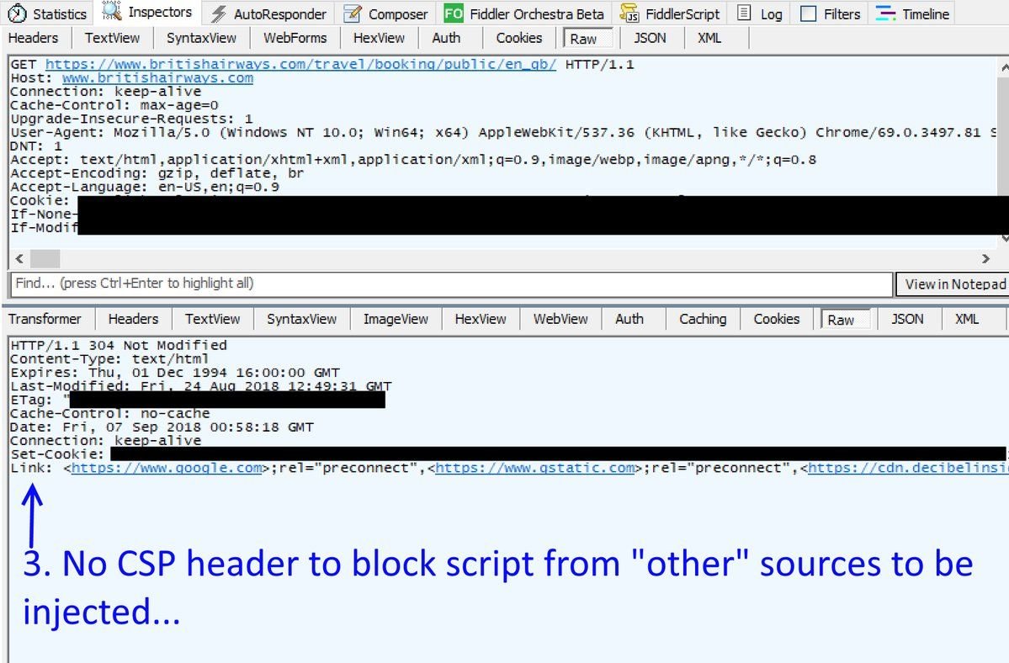Screen dimensions: 1009x663
Task: Follow the cdn.decibelinsight link
Action: coord(908,468)
